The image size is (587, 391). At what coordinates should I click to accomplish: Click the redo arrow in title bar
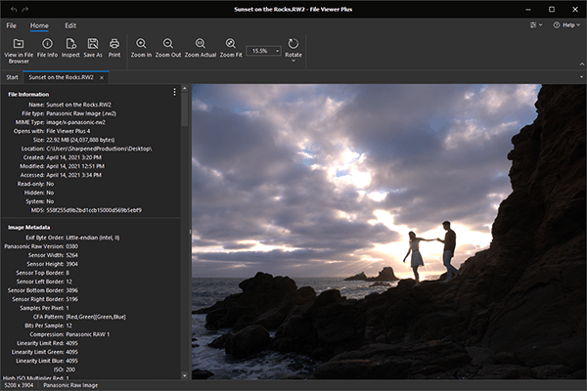(25, 10)
